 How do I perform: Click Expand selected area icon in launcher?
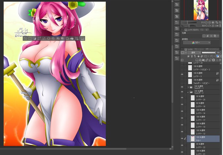pyautogui.click(x=39, y=38)
